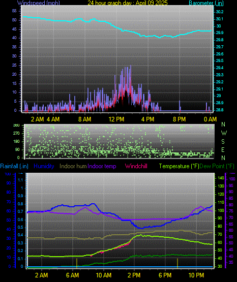Click the E compass label beside direction chart
The width and height of the screenshot is (237, 282).
(223, 149)
